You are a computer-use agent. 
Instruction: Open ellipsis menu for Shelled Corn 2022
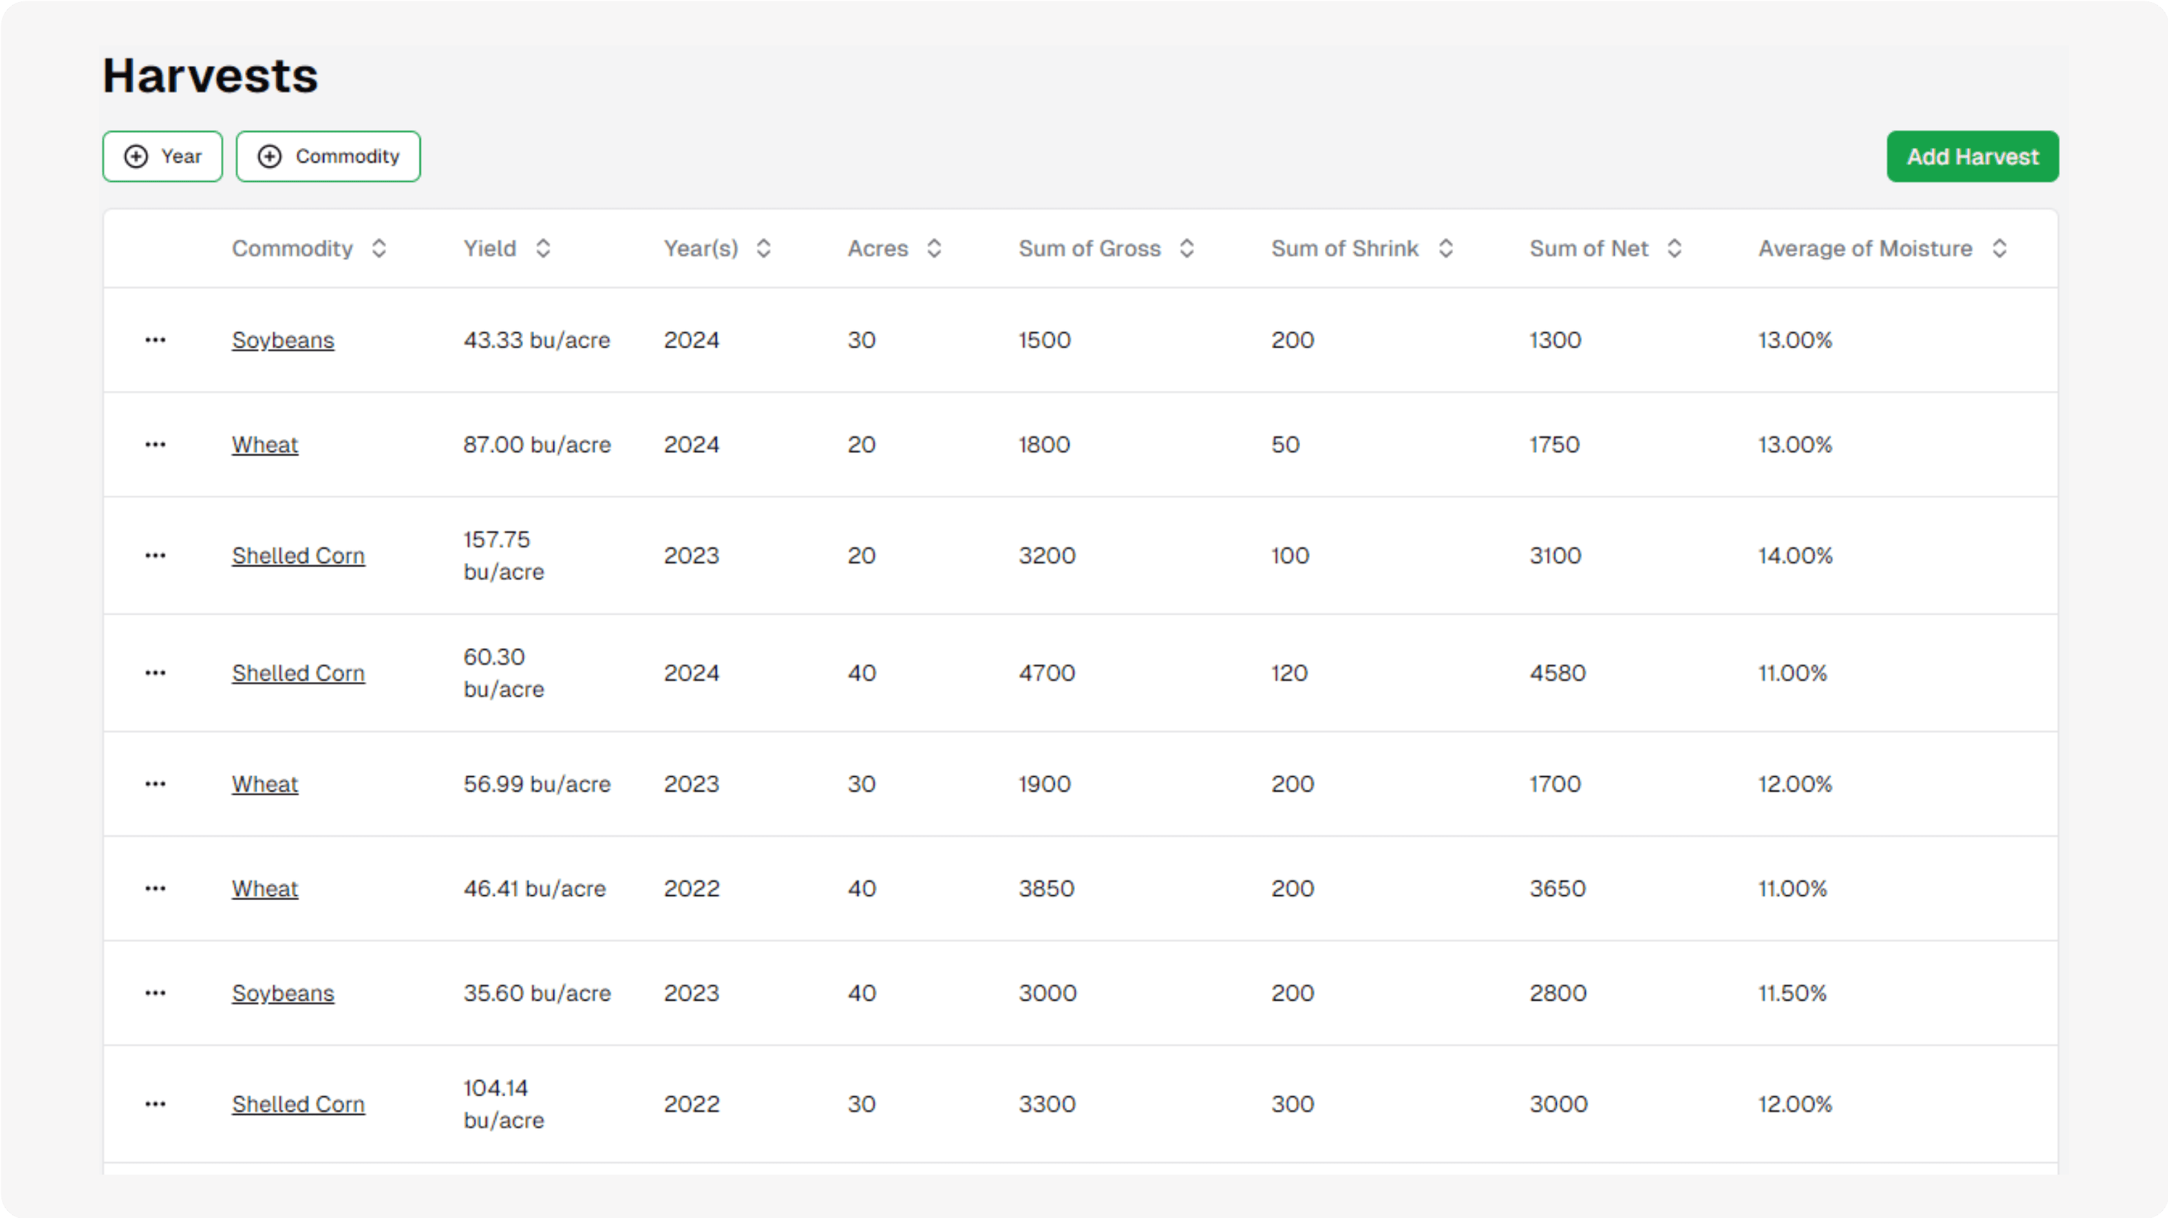[x=155, y=1104]
